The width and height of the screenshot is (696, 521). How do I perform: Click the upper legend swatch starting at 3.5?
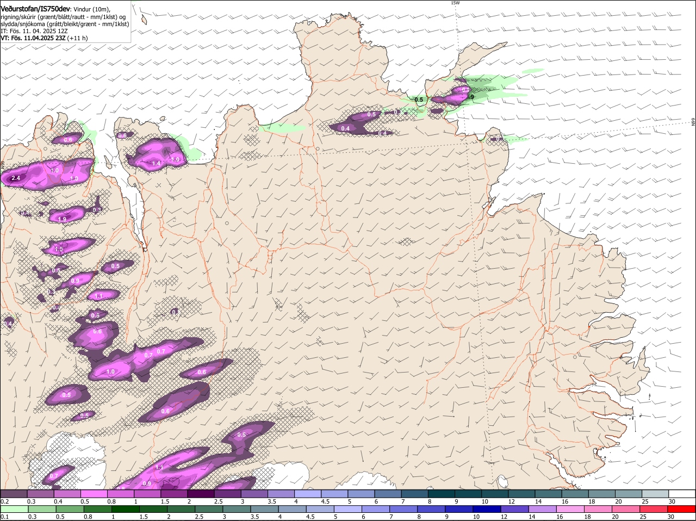(281, 494)
